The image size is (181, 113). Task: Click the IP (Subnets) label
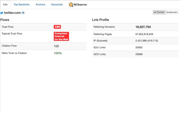point(100,41)
